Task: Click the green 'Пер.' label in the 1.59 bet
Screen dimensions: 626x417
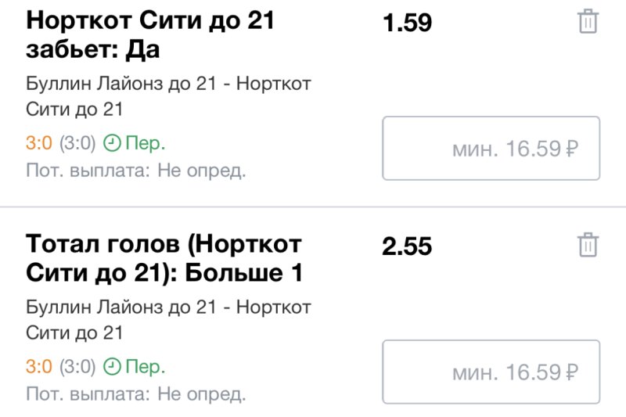Action: coord(146,144)
